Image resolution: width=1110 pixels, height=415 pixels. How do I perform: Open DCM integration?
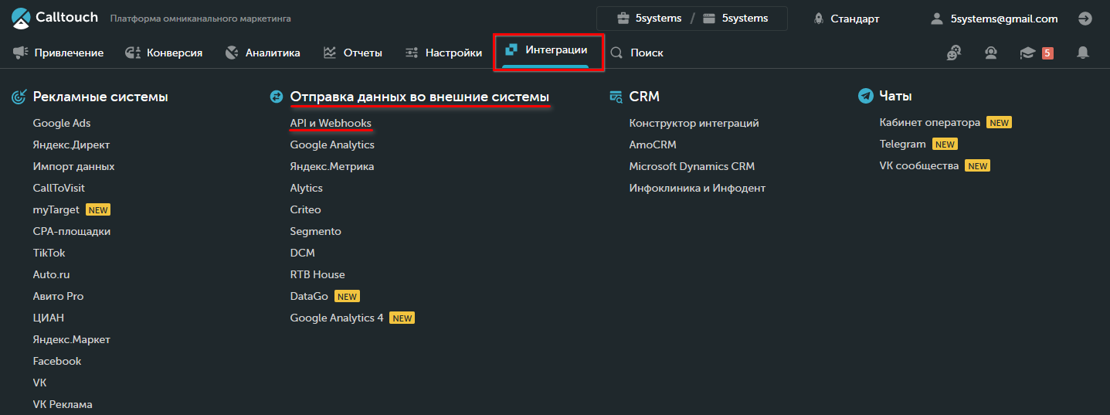click(x=302, y=253)
